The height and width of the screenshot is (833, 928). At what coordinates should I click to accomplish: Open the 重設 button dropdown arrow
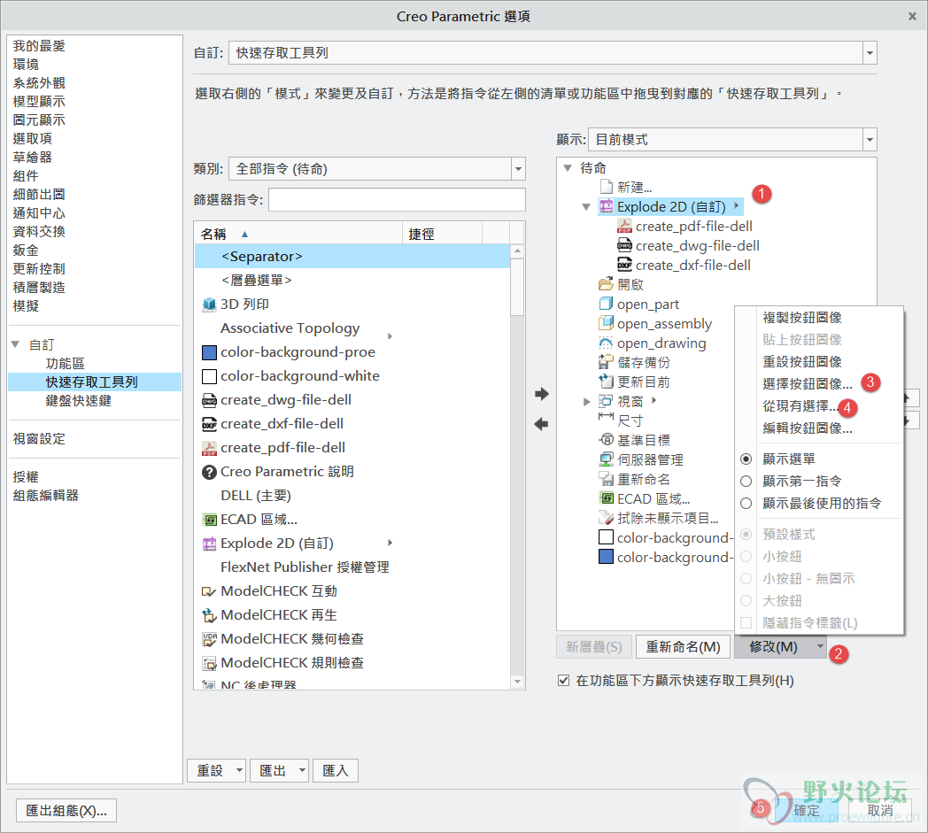[239, 770]
